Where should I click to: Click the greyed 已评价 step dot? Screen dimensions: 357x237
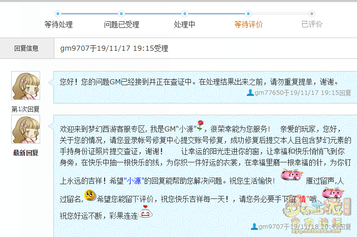312,14
